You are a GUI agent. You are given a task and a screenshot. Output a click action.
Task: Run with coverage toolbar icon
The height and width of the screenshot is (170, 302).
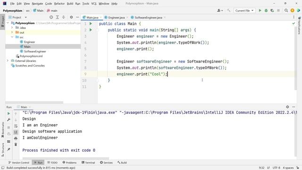[272, 10]
